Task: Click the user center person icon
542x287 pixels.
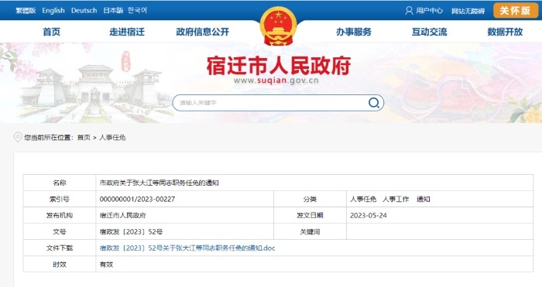Action: (x=409, y=11)
